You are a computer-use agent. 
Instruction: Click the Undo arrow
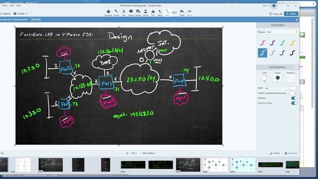182,12
